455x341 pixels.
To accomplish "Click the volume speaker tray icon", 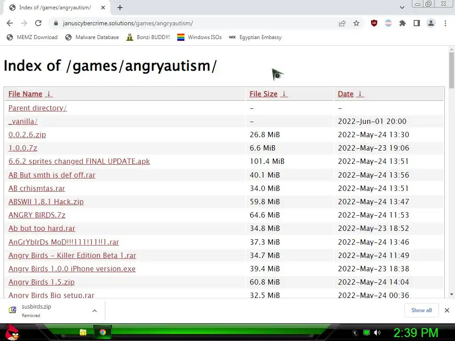I will pos(377,333).
